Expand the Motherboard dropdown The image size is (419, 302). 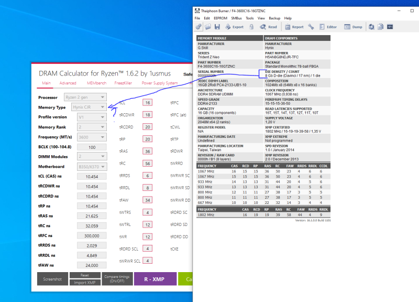coord(92,167)
